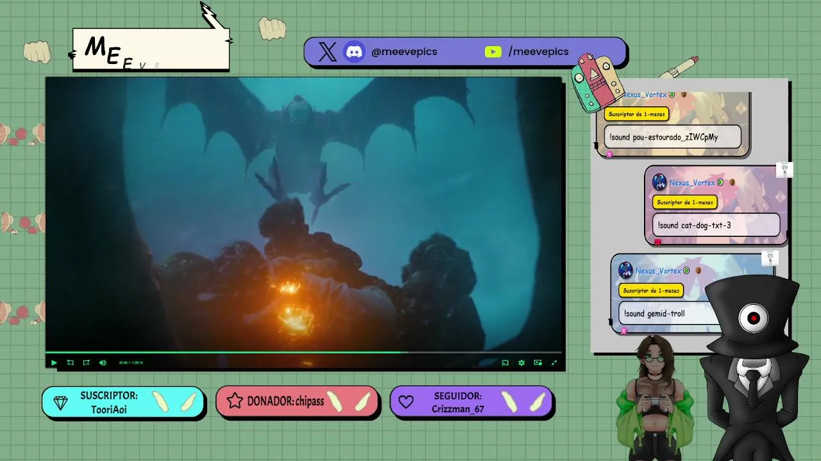Click the MEEVE logo title box
The height and width of the screenshot is (461, 821).
pyautogui.click(x=151, y=49)
